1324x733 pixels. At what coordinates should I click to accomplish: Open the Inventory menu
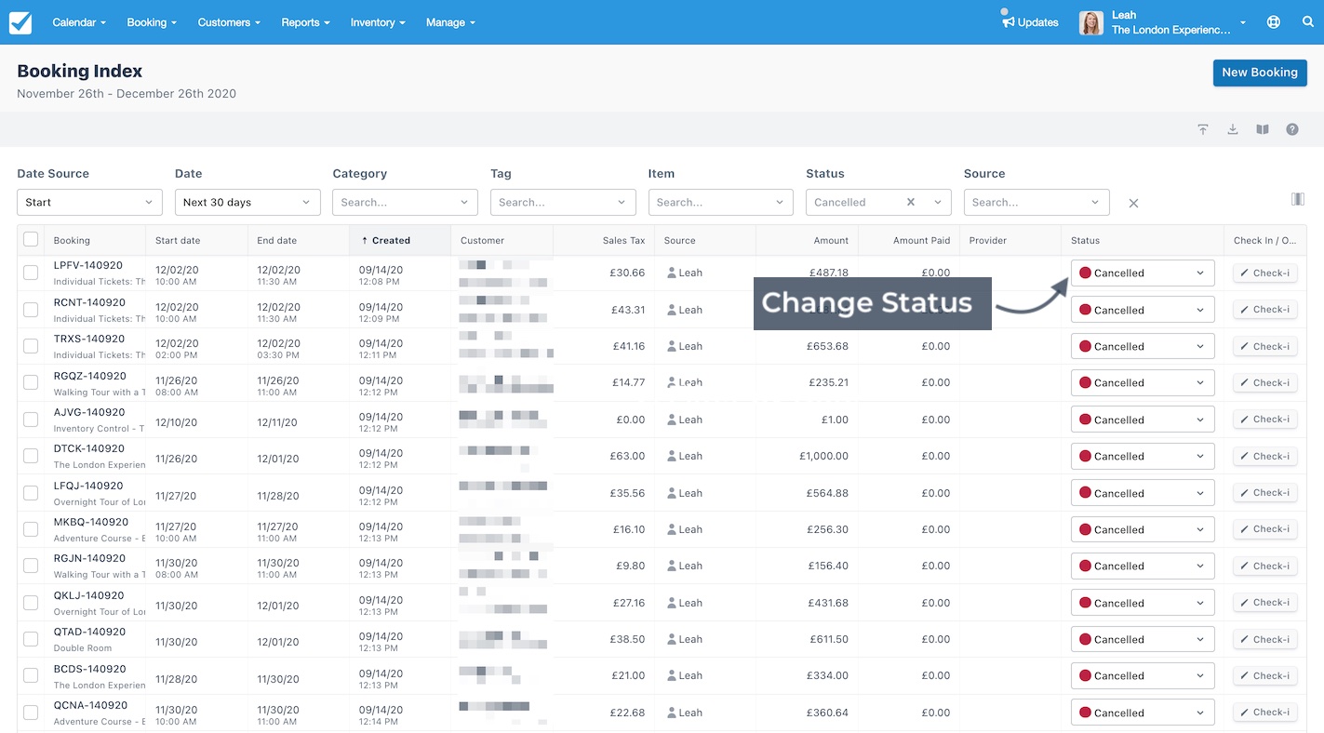coord(378,22)
